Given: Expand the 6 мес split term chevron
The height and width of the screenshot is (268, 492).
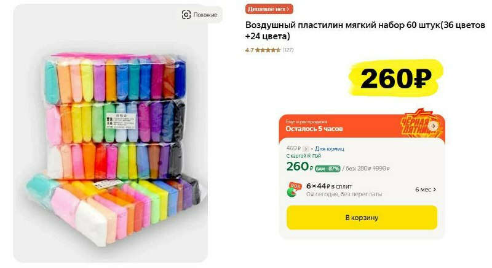Looking at the screenshot, I should pos(435,190).
